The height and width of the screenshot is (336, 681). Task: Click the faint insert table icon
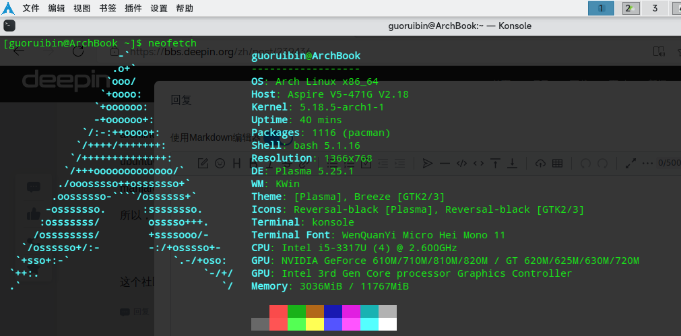(x=557, y=163)
